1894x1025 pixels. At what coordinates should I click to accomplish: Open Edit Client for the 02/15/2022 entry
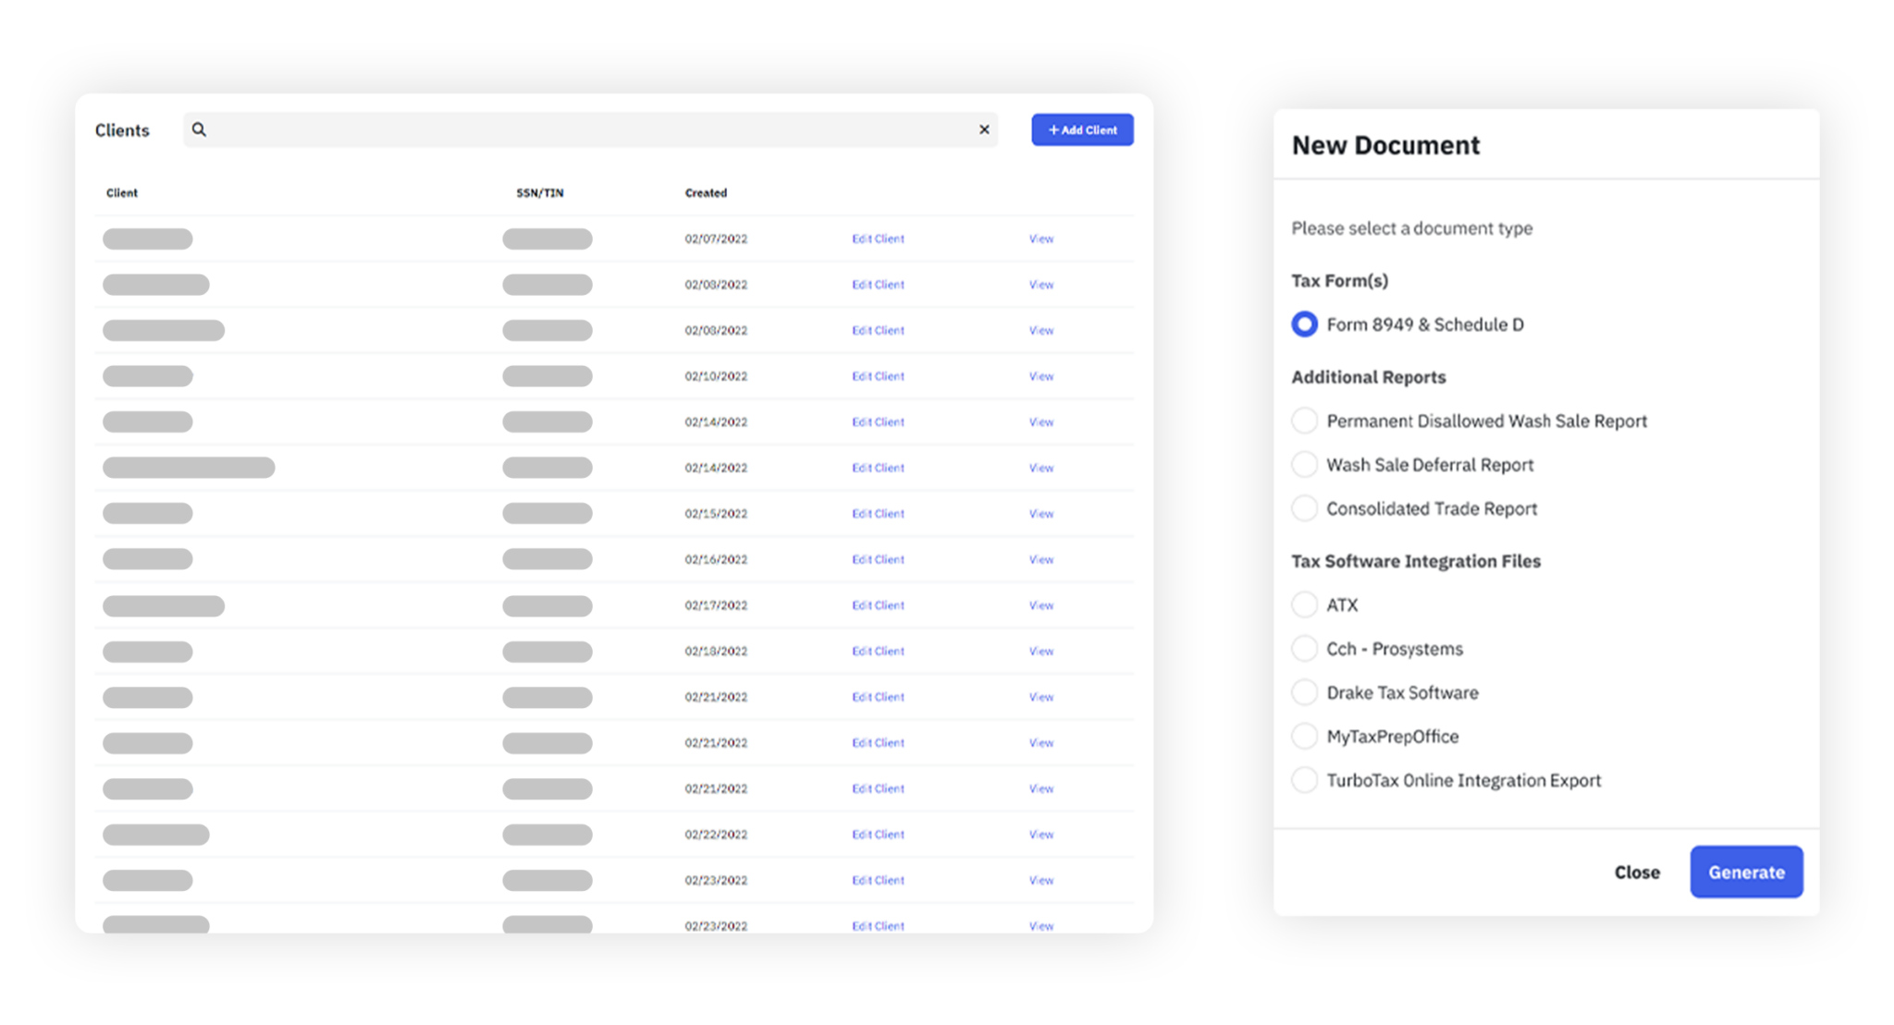878,513
